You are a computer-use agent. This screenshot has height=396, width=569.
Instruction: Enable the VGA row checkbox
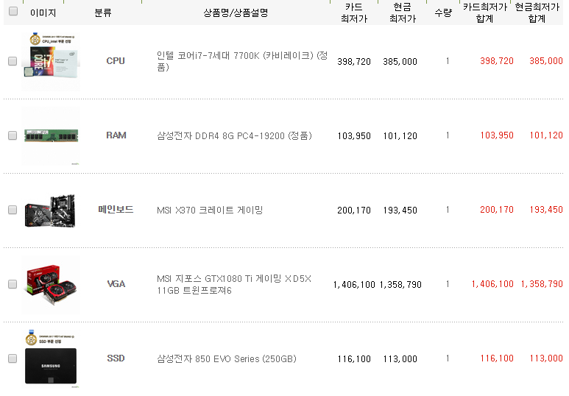point(13,284)
